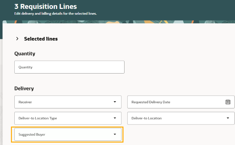Click inside Deliver-to Location Type combo box
The image size is (235, 145).
click(62, 118)
